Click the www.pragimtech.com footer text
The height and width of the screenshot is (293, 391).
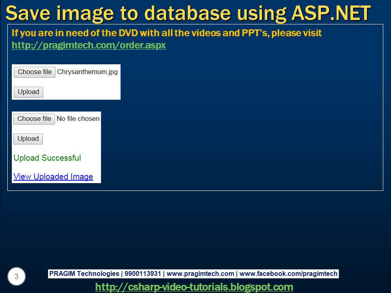(200, 273)
